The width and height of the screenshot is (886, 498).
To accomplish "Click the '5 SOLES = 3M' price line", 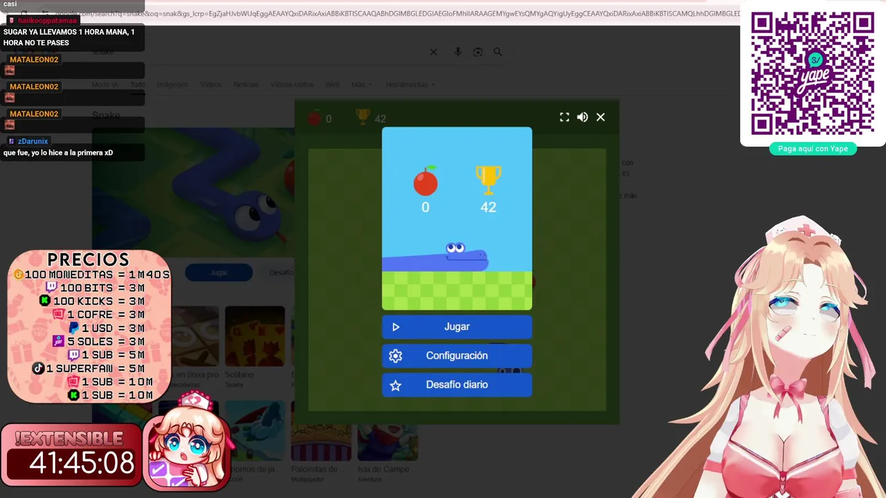I will tap(99, 342).
